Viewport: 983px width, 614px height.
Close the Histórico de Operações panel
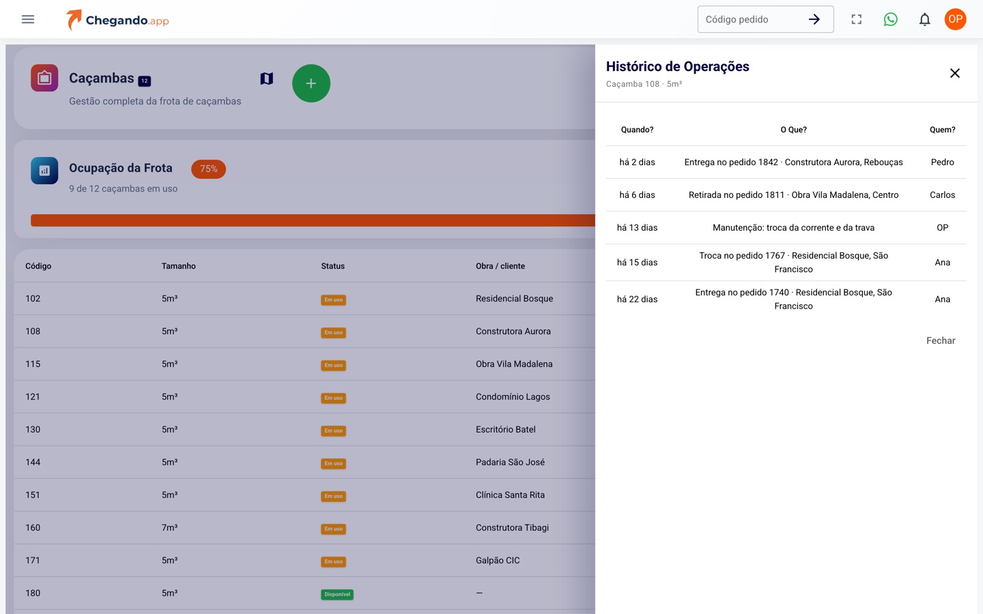[955, 73]
